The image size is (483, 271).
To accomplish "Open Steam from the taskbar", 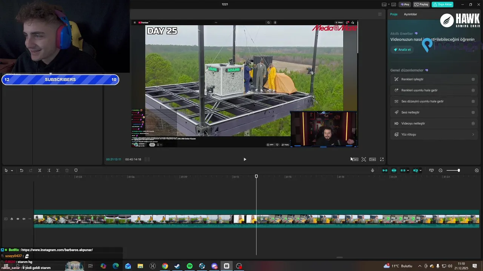I will [x=177, y=266].
